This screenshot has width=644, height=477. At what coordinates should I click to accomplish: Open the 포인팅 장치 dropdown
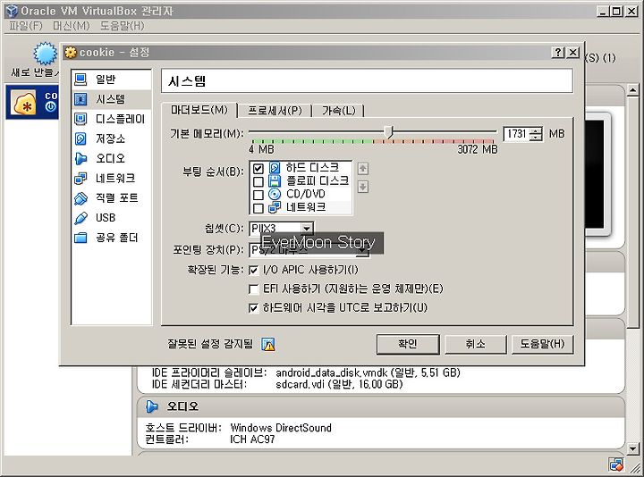pos(362,250)
